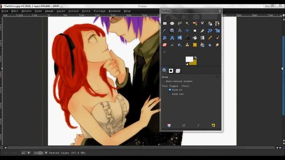This screenshot has height=160, width=285.
Task: Open the Image menu
Action: (49, 11)
